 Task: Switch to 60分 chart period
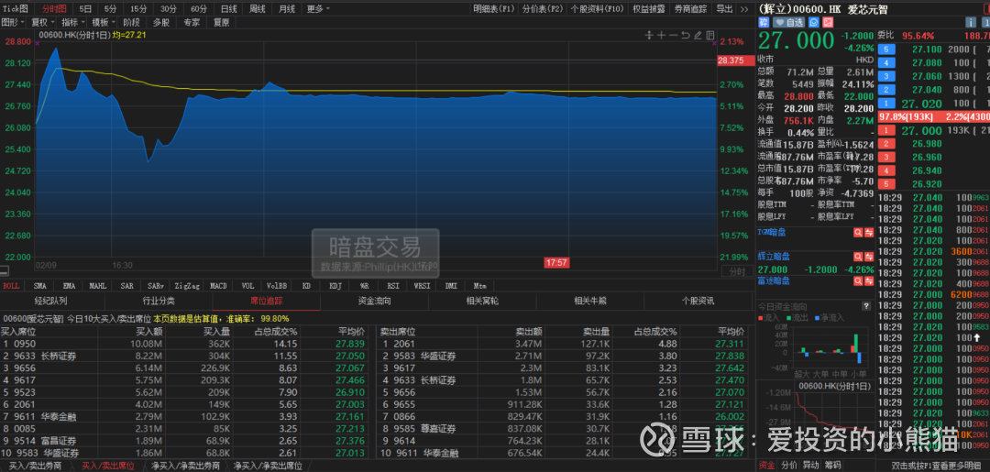(x=199, y=9)
